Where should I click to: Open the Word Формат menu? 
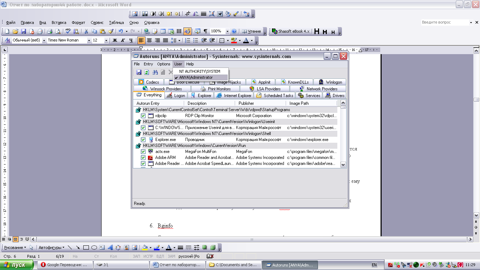(x=78, y=22)
